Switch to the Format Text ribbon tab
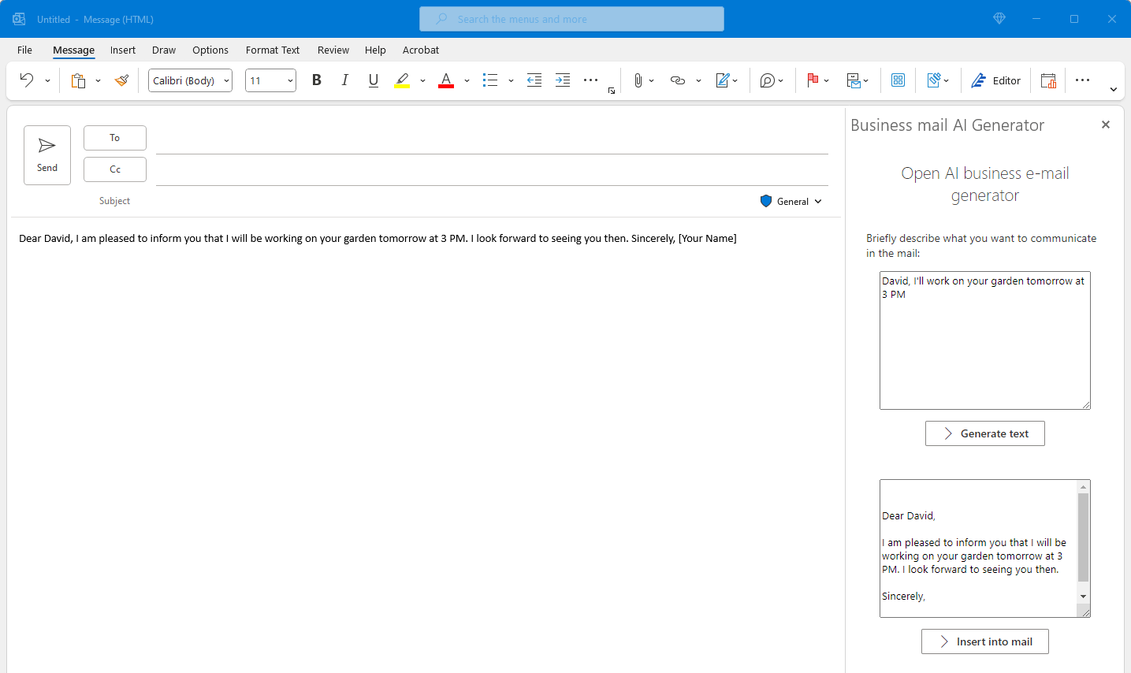The width and height of the screenshot is (1131, 673). pos(272,50)
